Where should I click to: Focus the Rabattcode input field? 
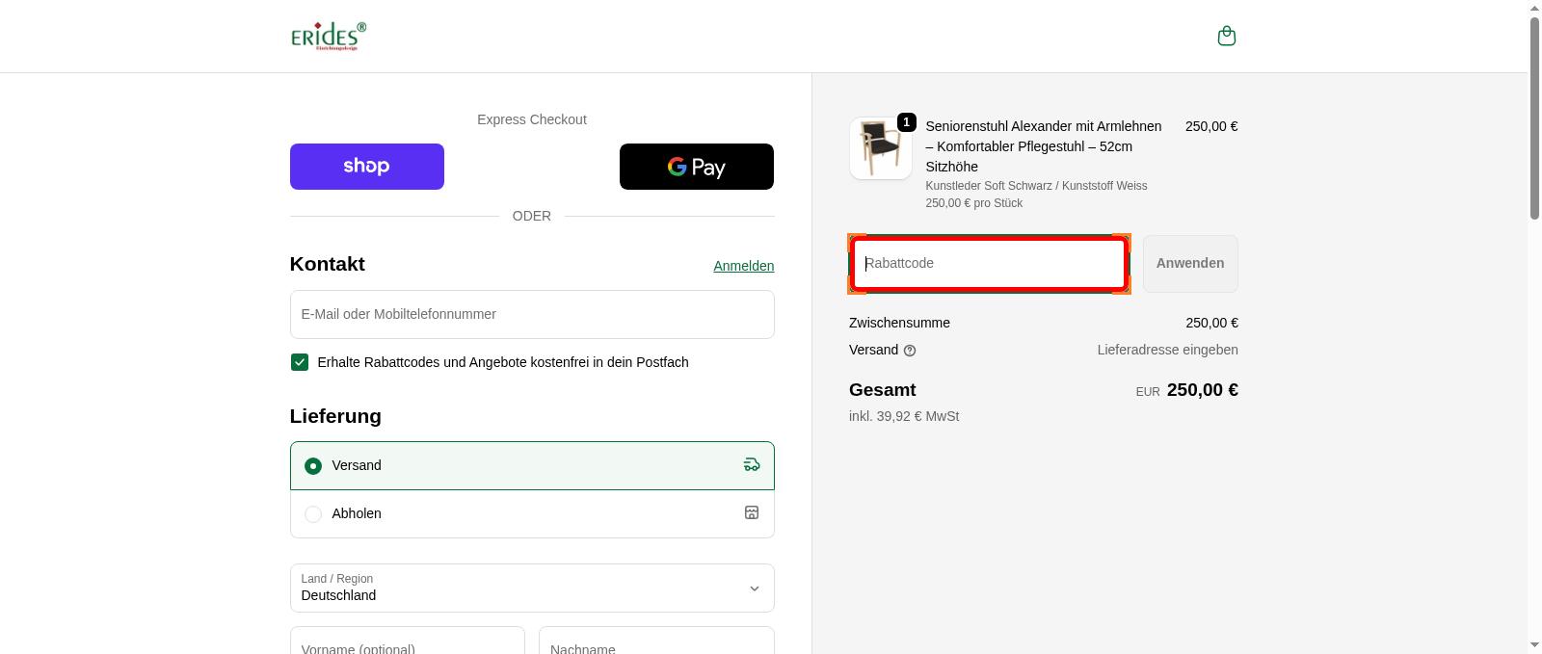989,264
